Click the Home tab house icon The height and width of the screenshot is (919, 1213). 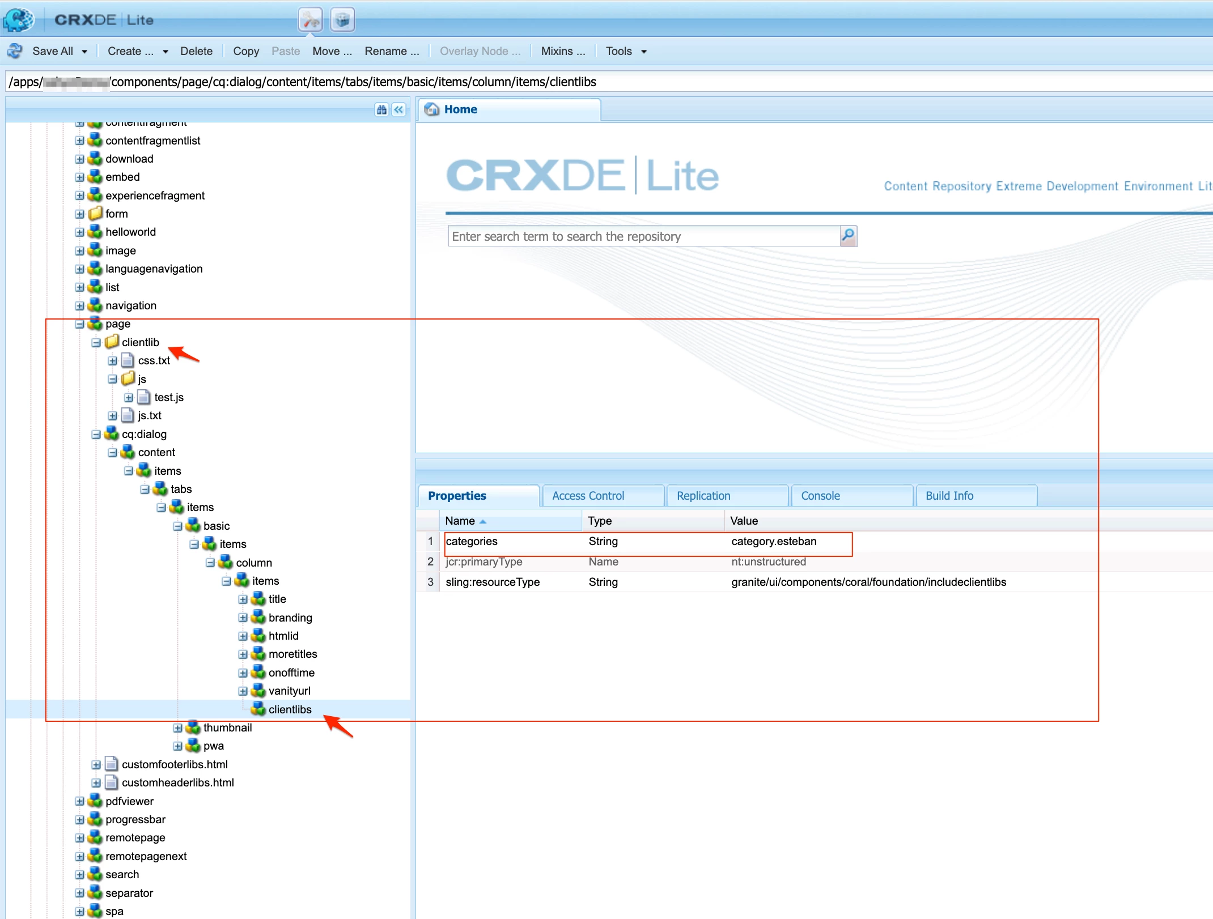[x=432, y=109]
